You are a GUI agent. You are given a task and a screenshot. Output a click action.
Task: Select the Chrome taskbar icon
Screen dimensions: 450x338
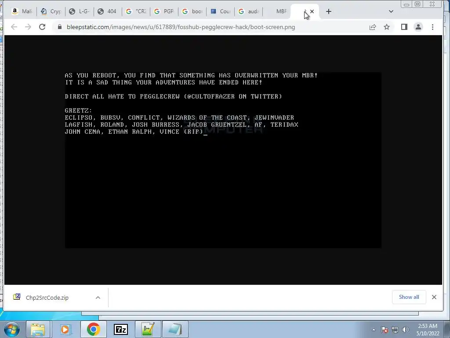[94, 329]
